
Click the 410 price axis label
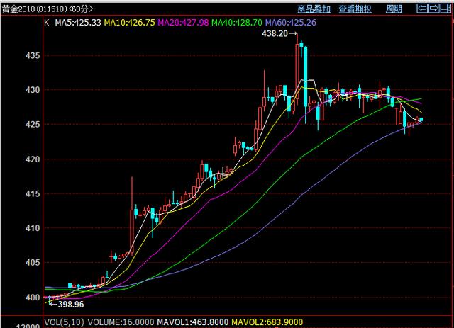pyautogui.click(x=33, y=228)
